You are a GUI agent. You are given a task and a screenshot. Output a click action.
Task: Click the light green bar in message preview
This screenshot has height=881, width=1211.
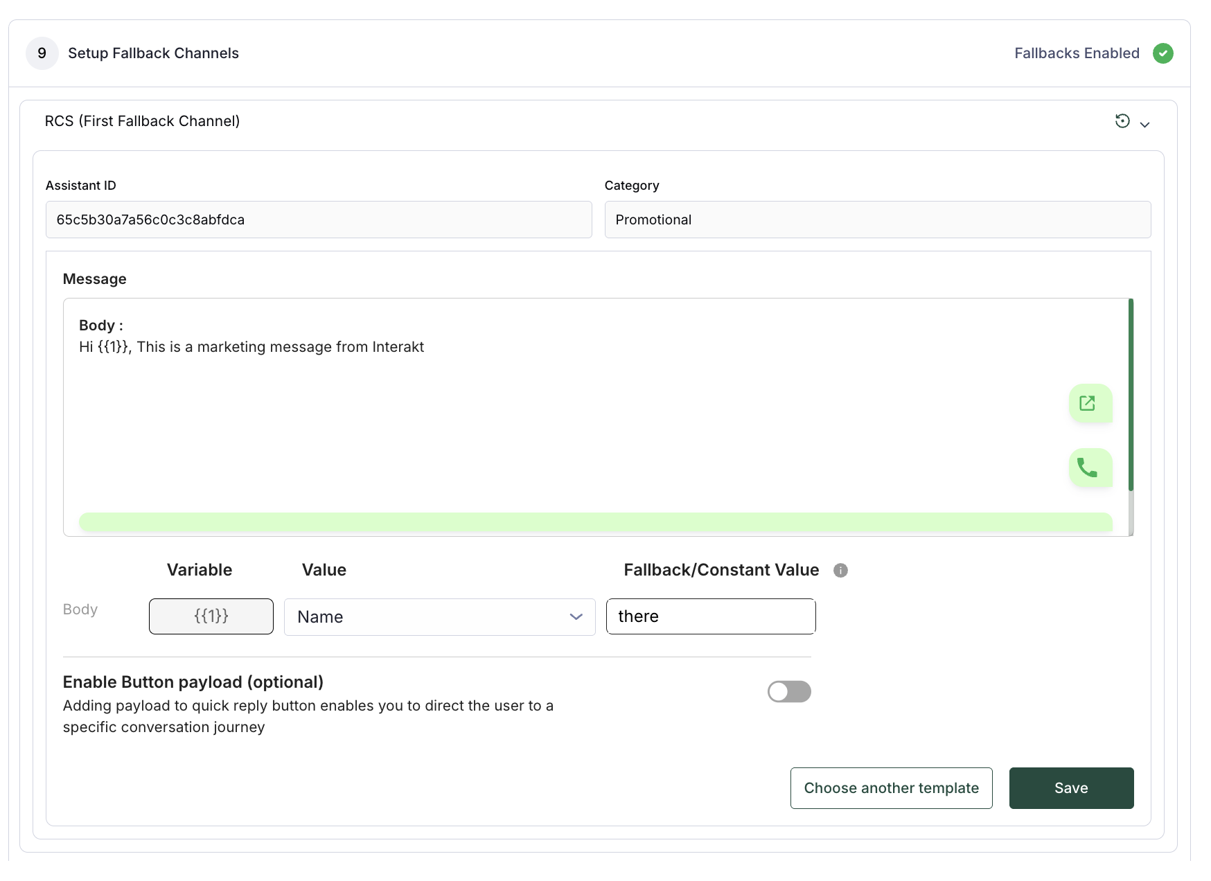[x=595, y=522]
